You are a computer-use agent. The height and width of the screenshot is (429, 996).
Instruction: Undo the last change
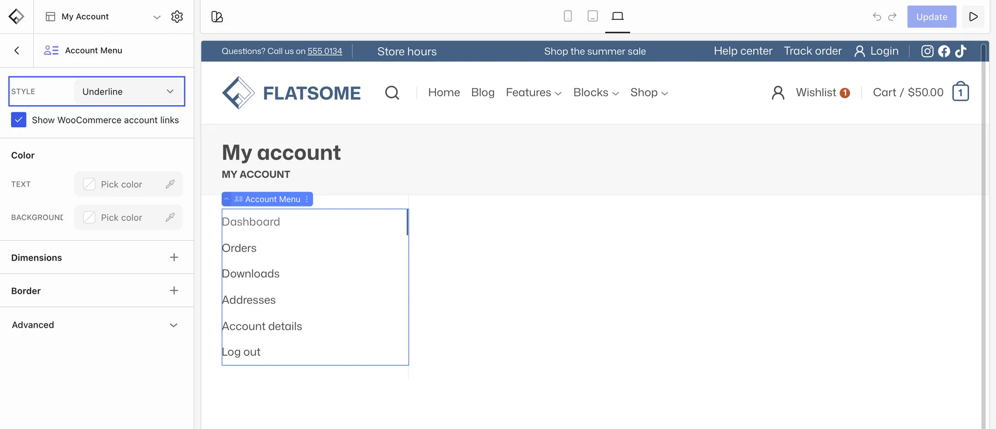point(877,17)
